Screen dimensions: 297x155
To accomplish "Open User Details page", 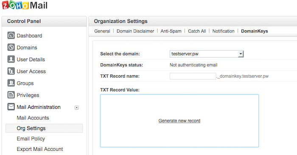I will click(31, 59).
